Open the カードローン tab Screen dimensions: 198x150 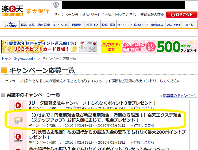tap(125, 25)
